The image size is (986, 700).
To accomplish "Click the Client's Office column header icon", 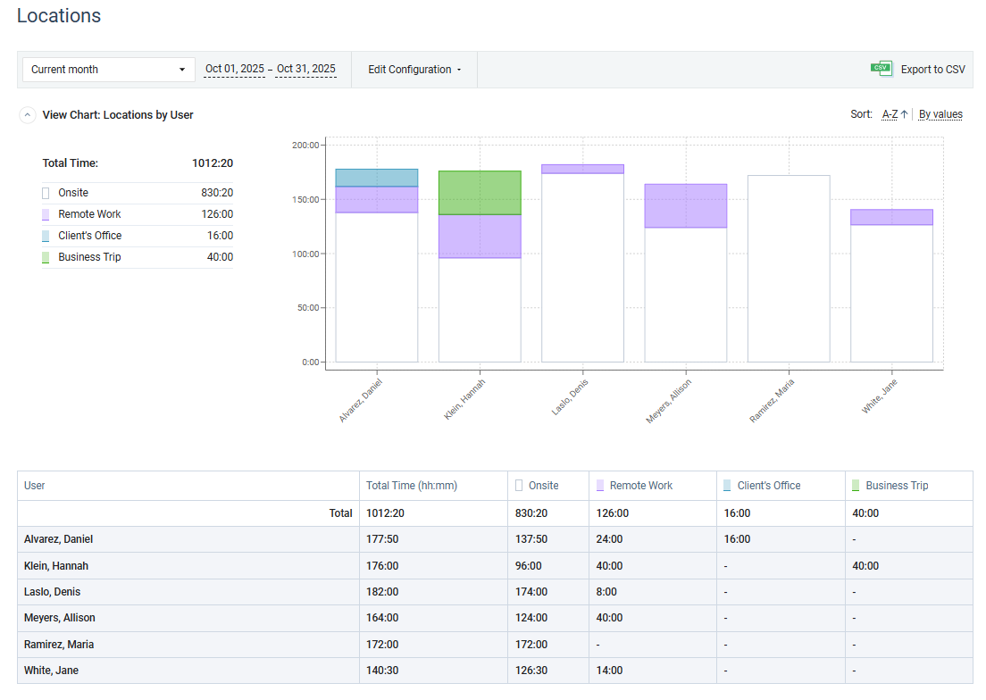I will point(727,486).
